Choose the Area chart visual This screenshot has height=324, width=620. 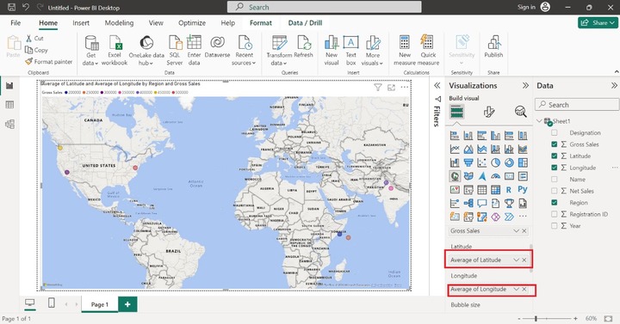pos(468,150)
